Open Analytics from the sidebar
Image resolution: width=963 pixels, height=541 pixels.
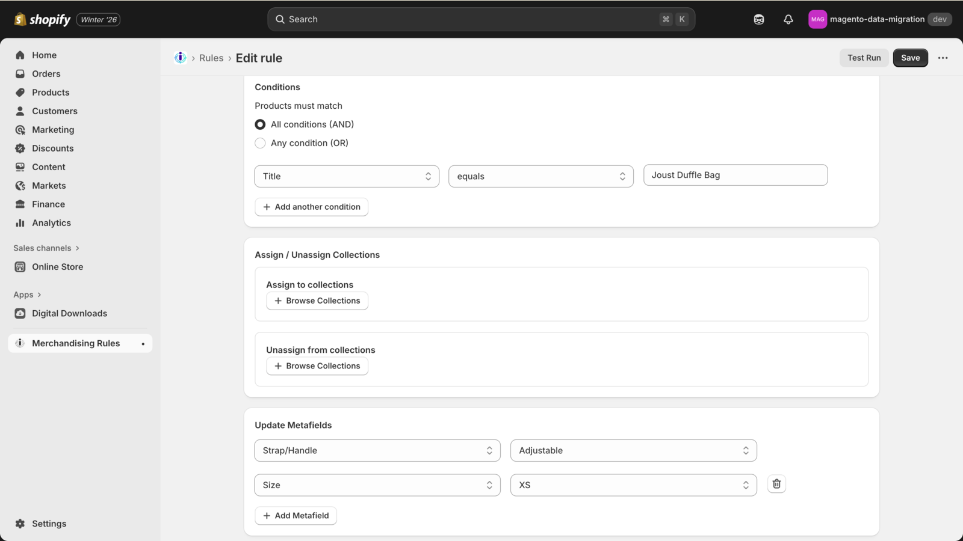51,223
